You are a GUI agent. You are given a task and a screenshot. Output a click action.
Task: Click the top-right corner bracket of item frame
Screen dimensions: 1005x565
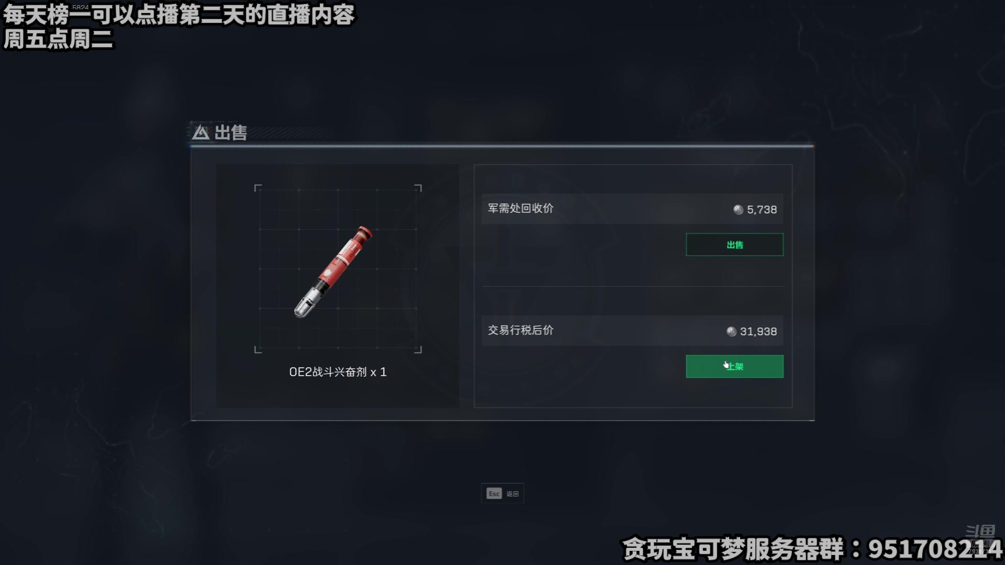coord(418,188)
